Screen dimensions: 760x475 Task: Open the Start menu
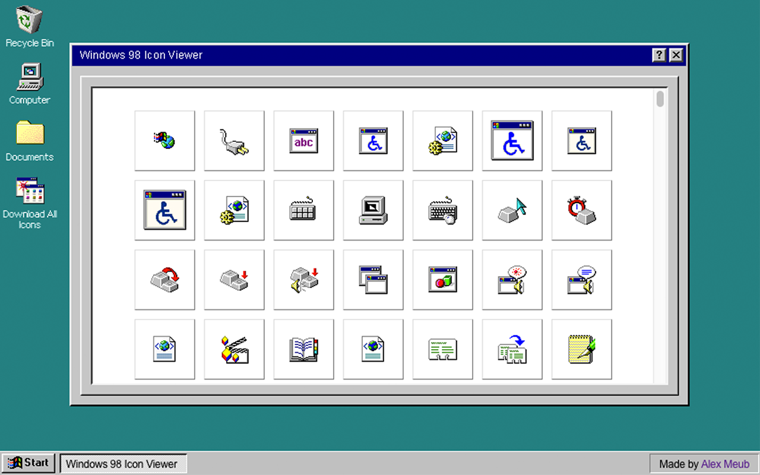28,463
